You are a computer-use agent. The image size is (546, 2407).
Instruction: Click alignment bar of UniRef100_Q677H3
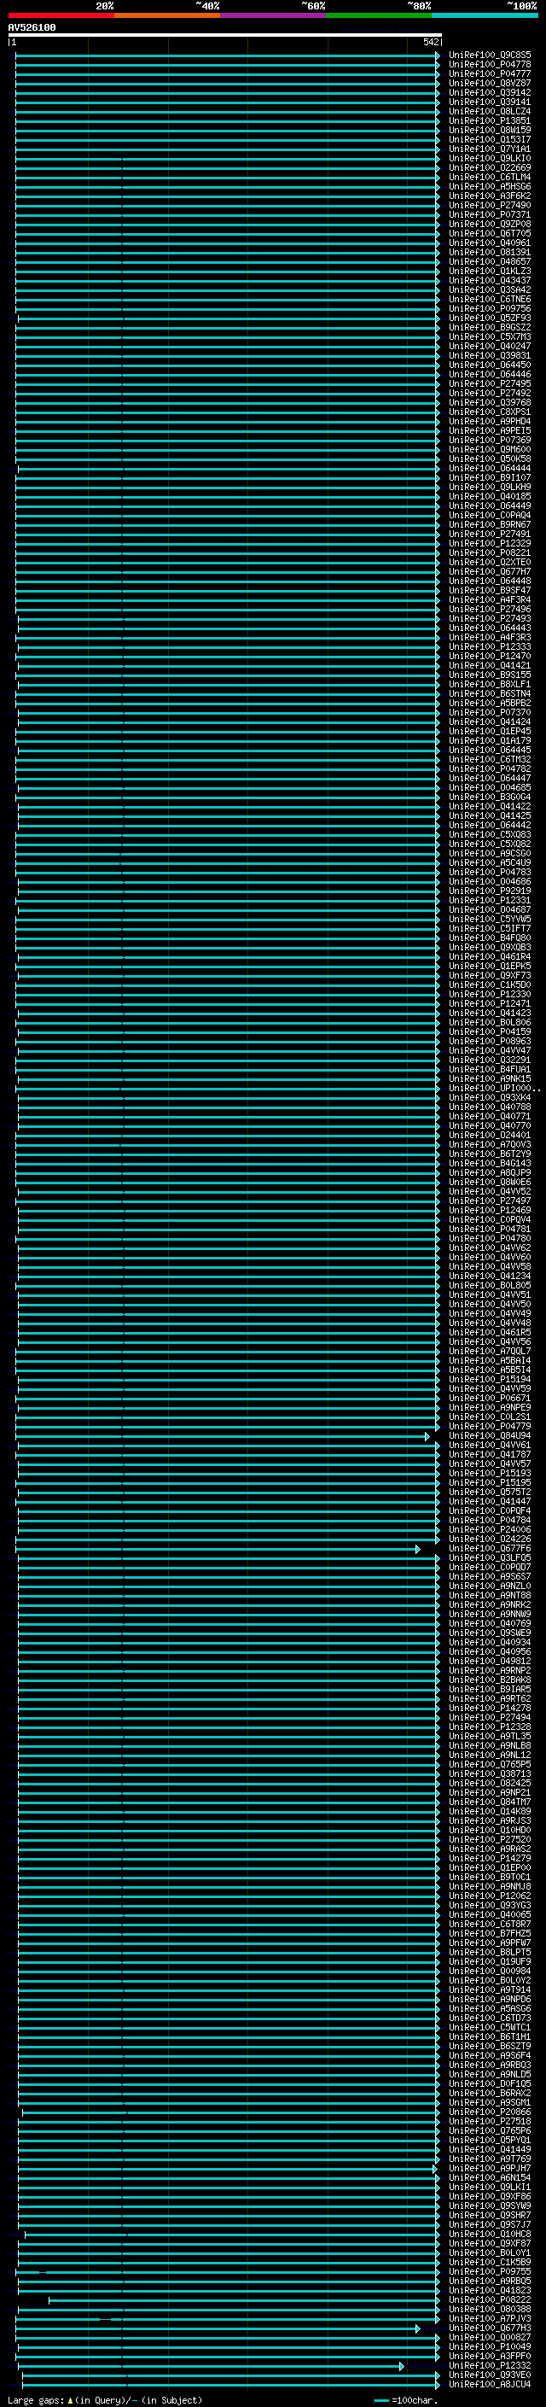218,2328
